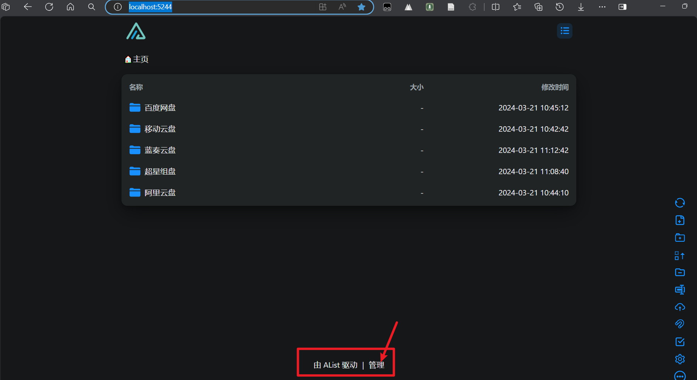697x380 pixels.
Task: Open the browser favorites list icon
Action: (517, 7)
